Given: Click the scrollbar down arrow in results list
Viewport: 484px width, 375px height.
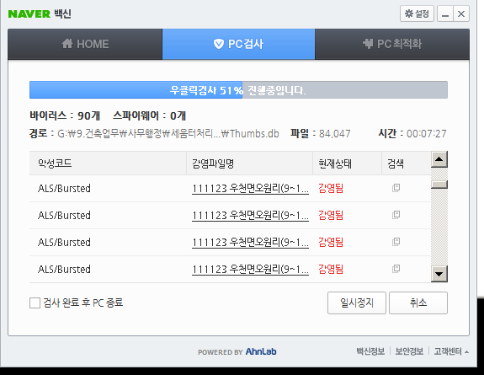Looking at the screenshot, I should coord(439,274).
